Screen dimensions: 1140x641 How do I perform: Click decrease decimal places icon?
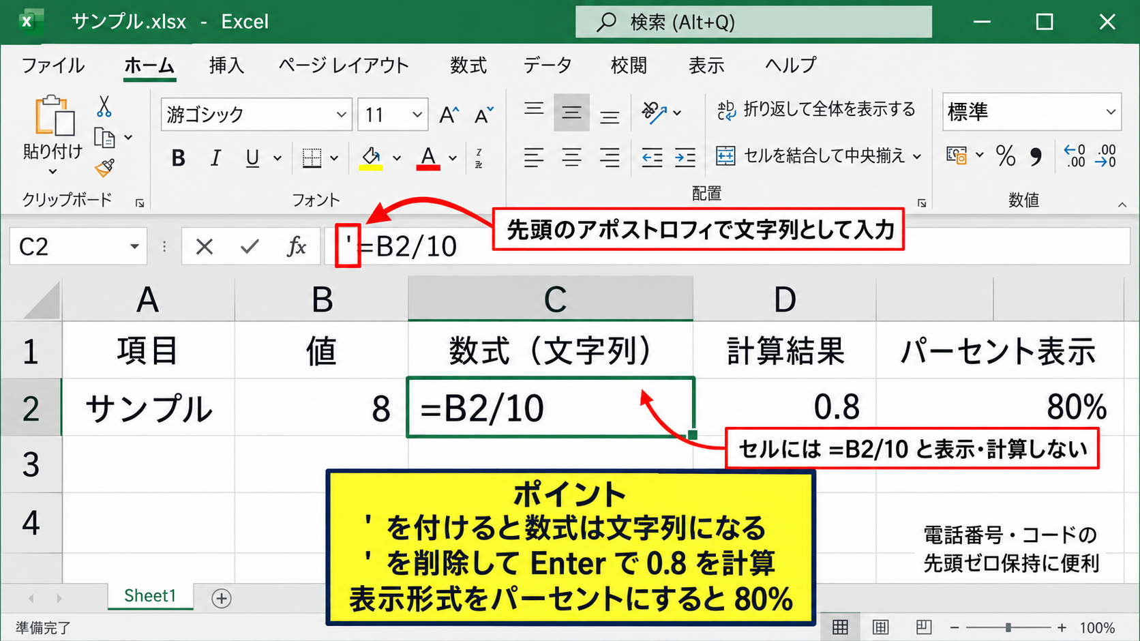(x=1105, y=156)
